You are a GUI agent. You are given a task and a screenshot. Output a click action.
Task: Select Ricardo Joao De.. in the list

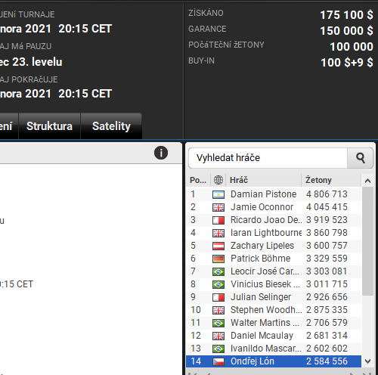click(274, 220)
